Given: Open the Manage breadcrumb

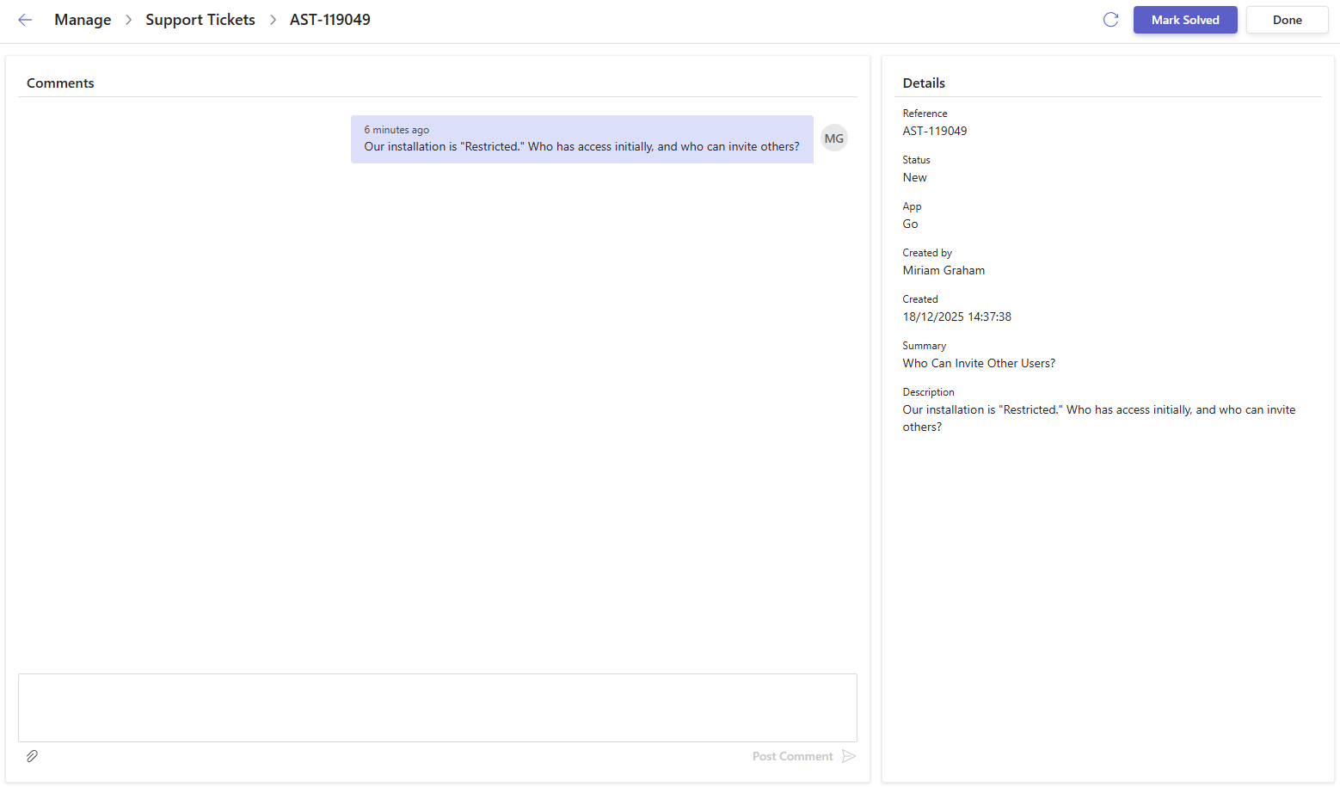Looking at the screenshot, I should (83, 20).
